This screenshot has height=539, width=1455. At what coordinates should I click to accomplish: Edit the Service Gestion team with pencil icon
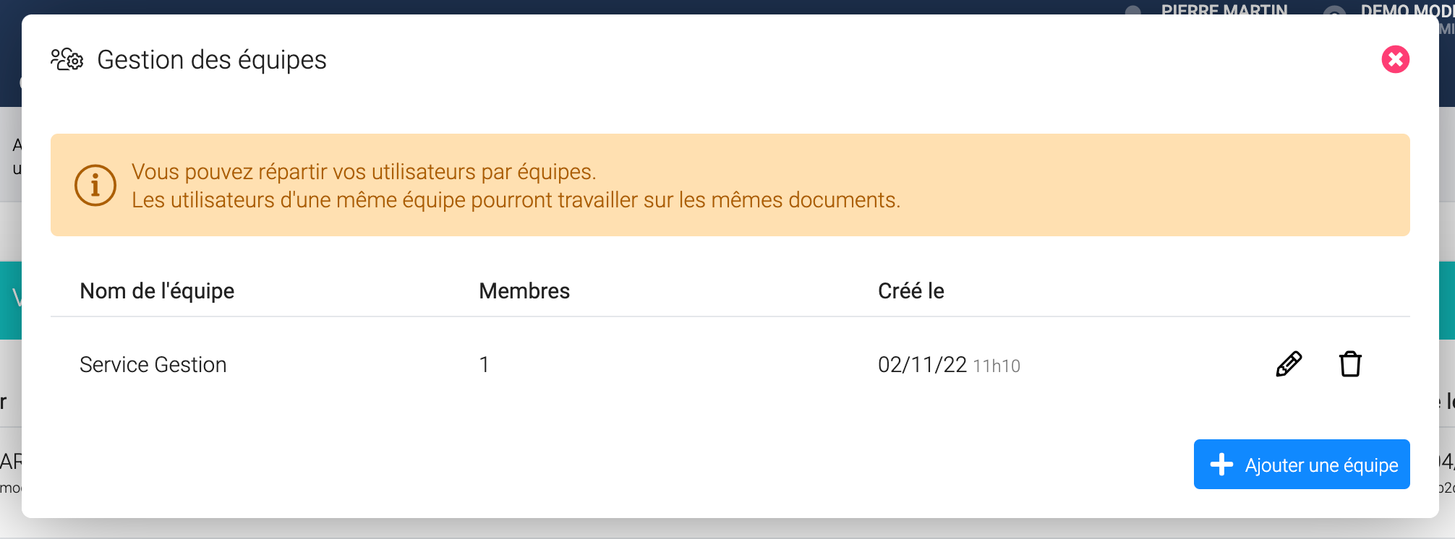click(1289, 364)
